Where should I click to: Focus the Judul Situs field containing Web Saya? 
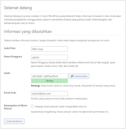pos(49,49)
